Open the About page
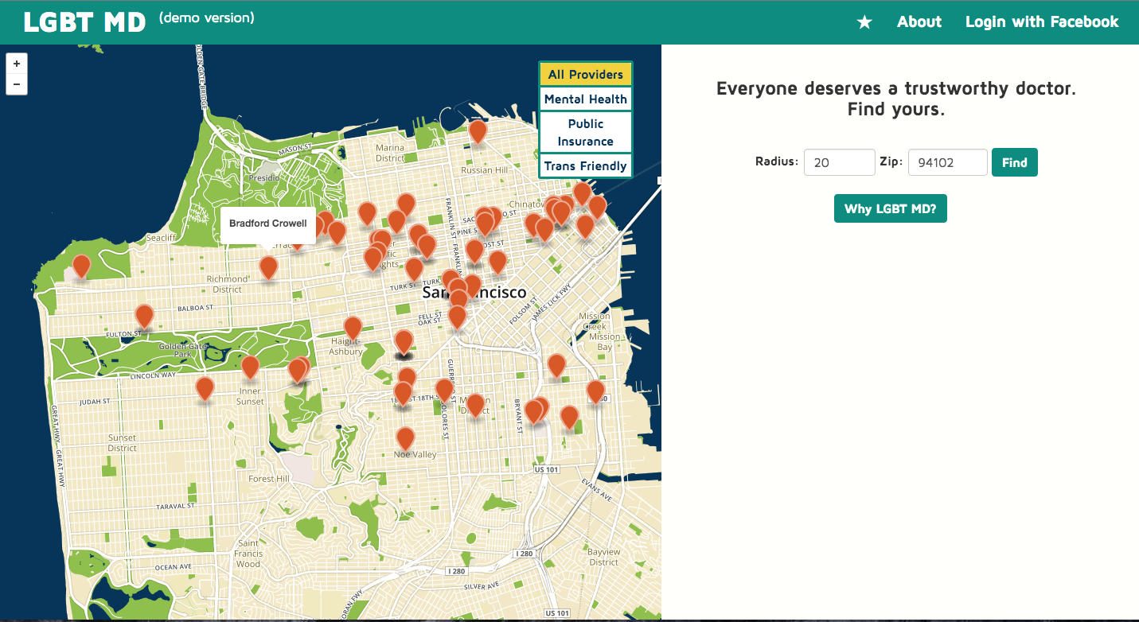 (x=919, y=22)
